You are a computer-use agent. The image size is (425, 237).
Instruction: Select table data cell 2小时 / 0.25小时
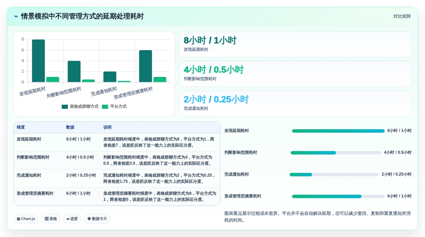tap(81, 175)
